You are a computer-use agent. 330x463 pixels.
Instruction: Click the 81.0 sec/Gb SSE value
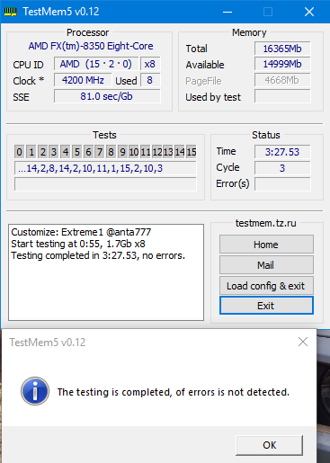(x=107, y=96)
